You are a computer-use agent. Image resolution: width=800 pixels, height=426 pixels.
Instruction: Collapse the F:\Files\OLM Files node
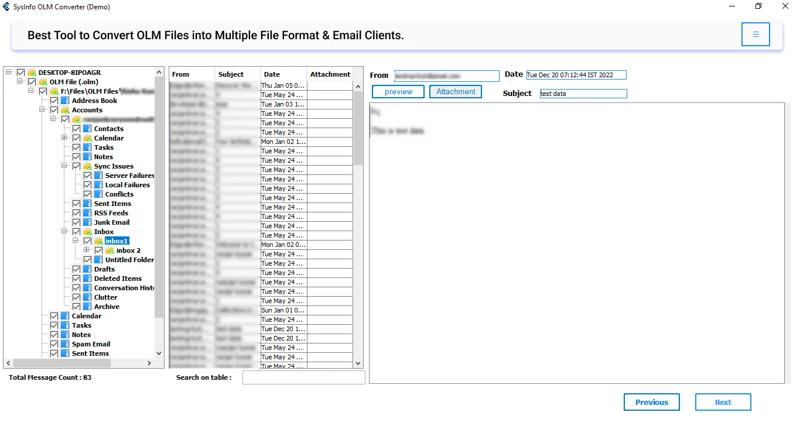pyautogui.click(x=31, y=91)
